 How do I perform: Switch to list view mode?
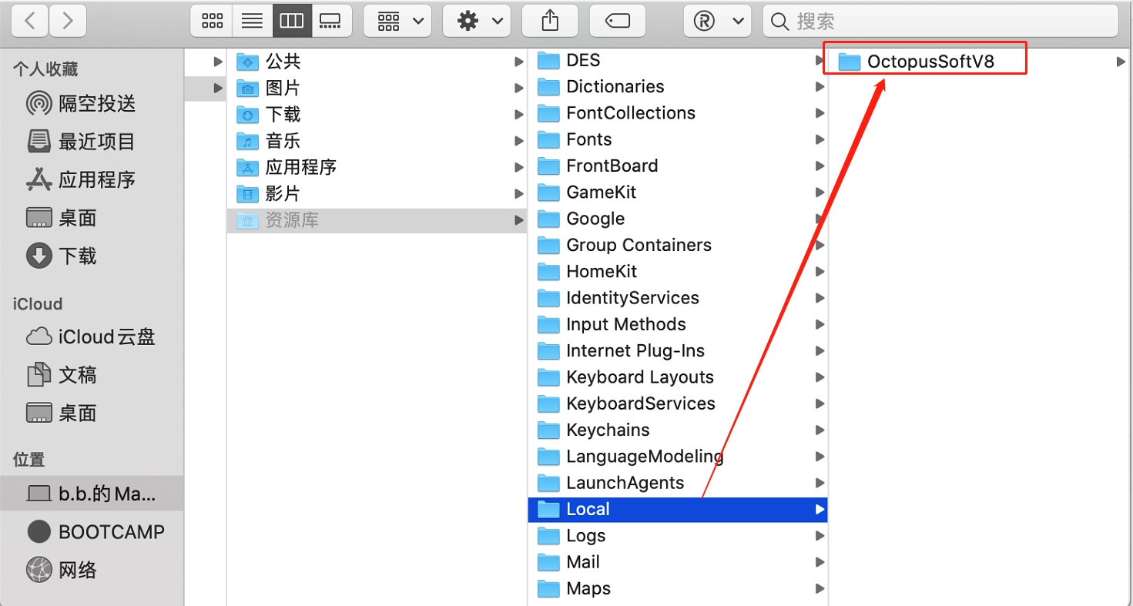pos(252,21)
